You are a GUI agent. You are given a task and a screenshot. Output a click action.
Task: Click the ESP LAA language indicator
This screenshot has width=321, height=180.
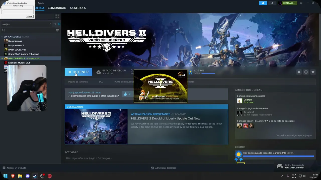[294, 176]
